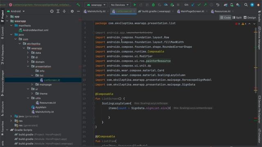Image resolution: width=262 pixels, height=147 pixels.
Task: Open the Favorites tool window
Action: (2, 128)
